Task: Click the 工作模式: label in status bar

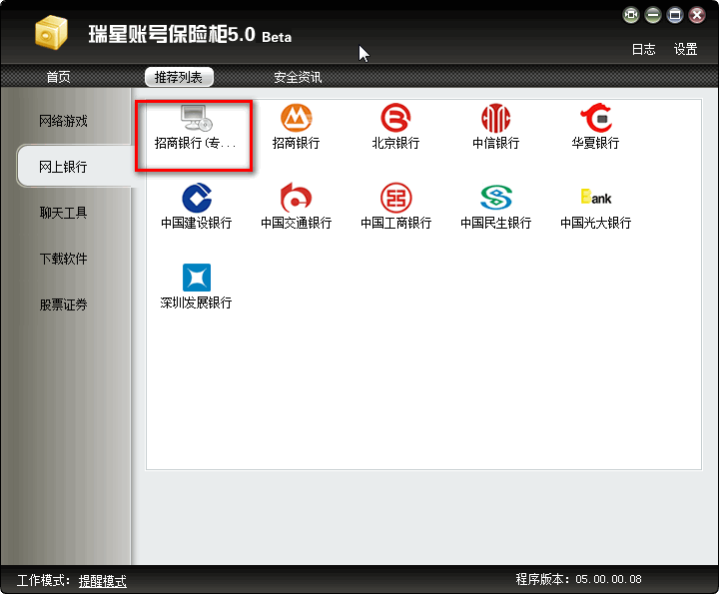Action: point(43,580)
